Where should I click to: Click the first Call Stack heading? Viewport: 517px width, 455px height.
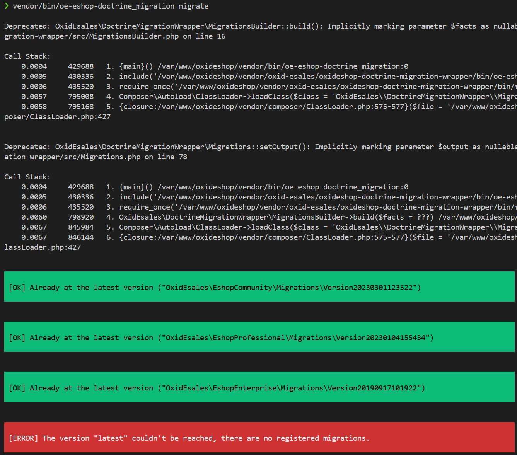coord(27,56)
